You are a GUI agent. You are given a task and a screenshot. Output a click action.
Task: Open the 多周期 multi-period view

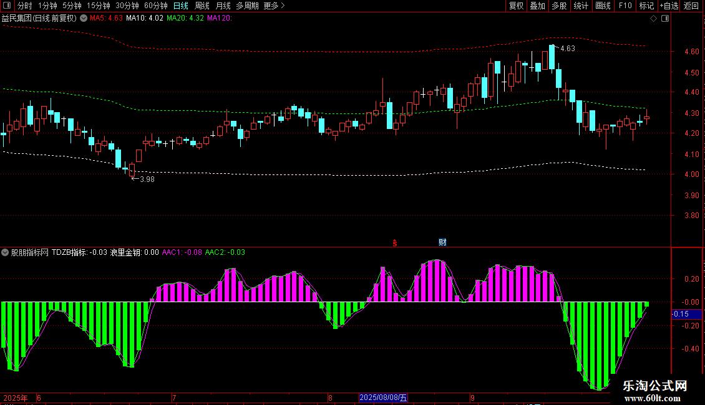247,6
